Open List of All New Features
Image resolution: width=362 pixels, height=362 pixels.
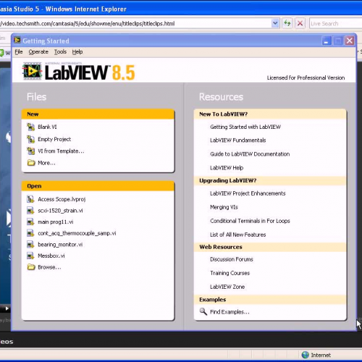pos(237,235)
